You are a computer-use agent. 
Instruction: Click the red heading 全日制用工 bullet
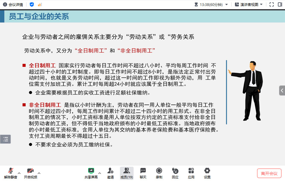click(42, 65)
